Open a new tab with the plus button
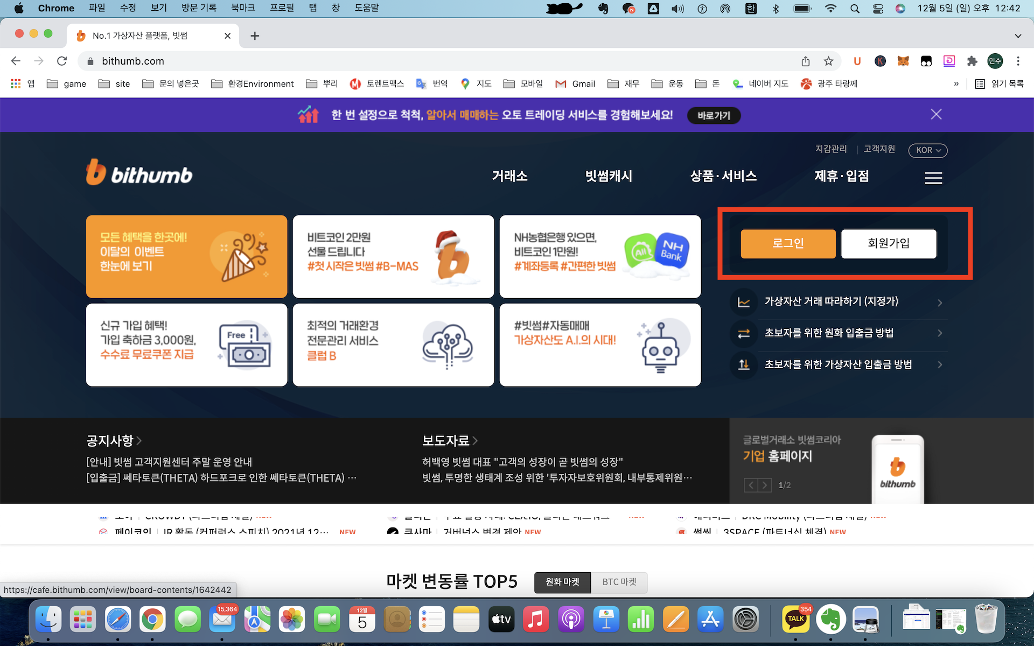Image resolution: width=1034 pixels, height=646 pixels. pos(255,36)
